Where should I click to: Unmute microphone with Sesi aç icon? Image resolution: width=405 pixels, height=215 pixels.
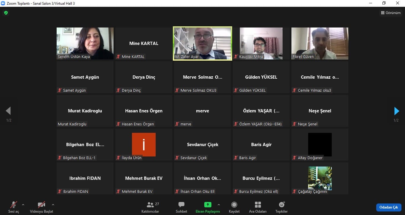pos(14,205)
